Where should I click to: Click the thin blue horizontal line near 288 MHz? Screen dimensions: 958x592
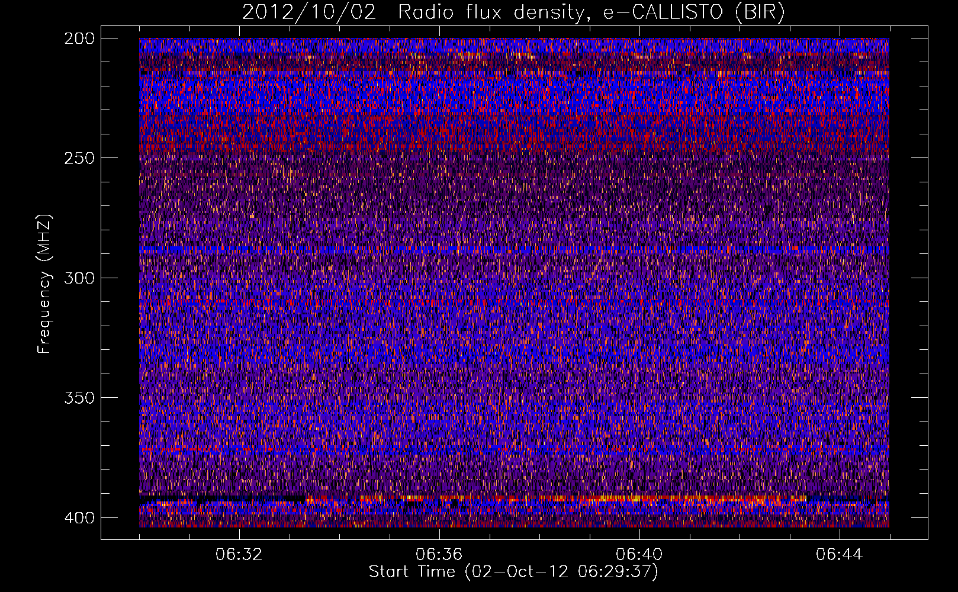coord(514,250)
